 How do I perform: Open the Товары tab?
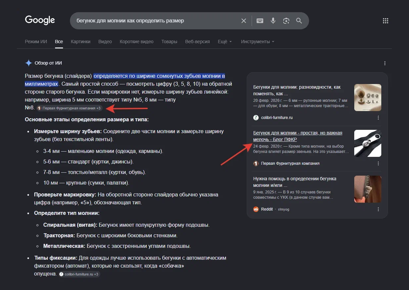(x=169, y=42)
